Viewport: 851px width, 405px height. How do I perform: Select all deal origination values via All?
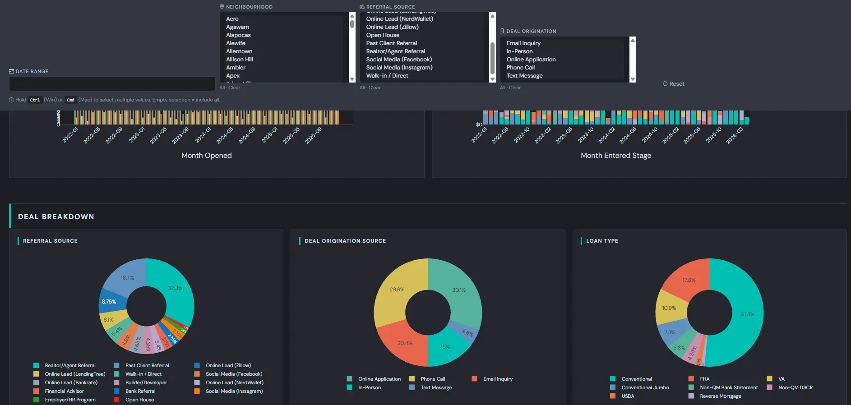coord(503,88)
